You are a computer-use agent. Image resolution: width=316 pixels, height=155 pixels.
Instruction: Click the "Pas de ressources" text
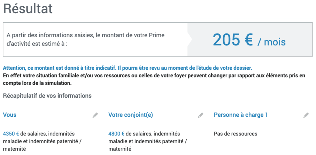[x=235, y=134]
